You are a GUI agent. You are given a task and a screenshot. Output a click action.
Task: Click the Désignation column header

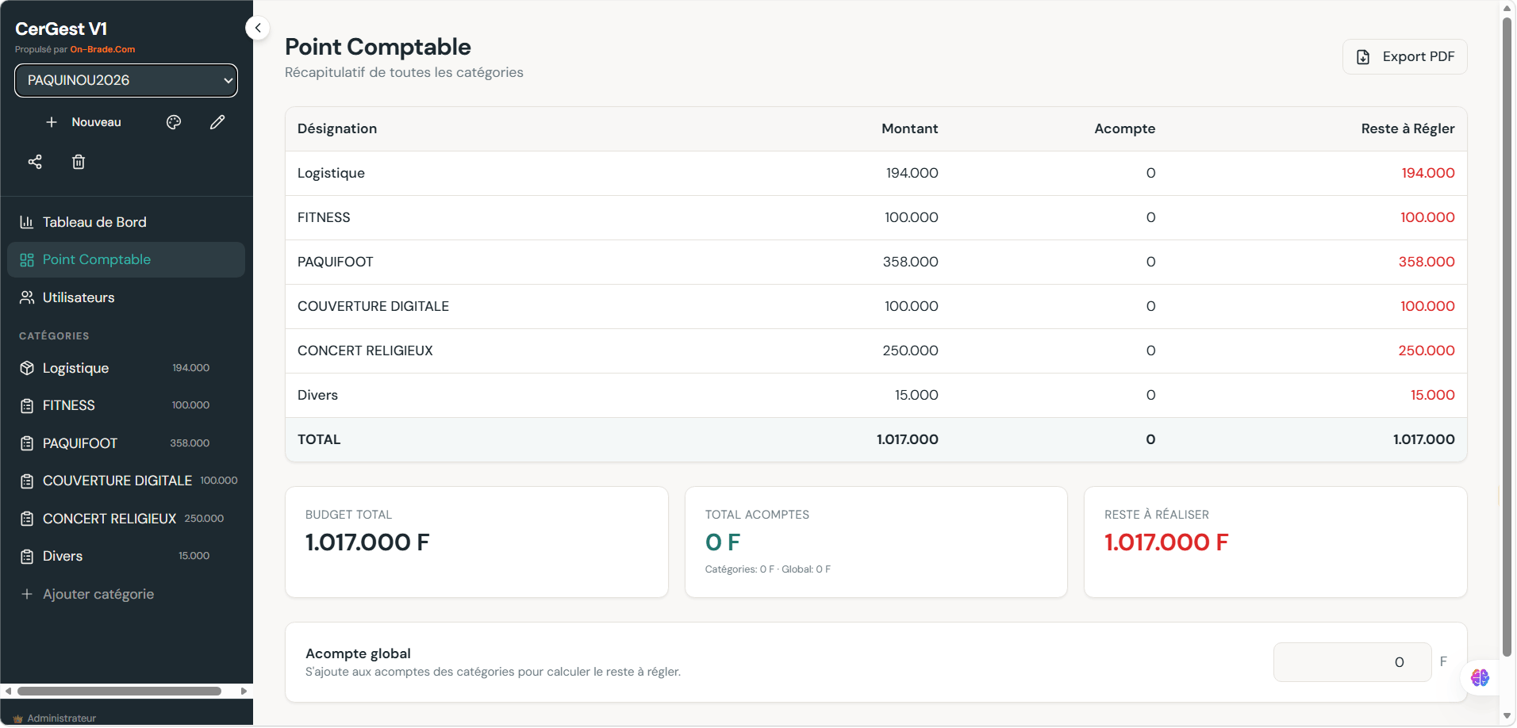tap(337, 128)
